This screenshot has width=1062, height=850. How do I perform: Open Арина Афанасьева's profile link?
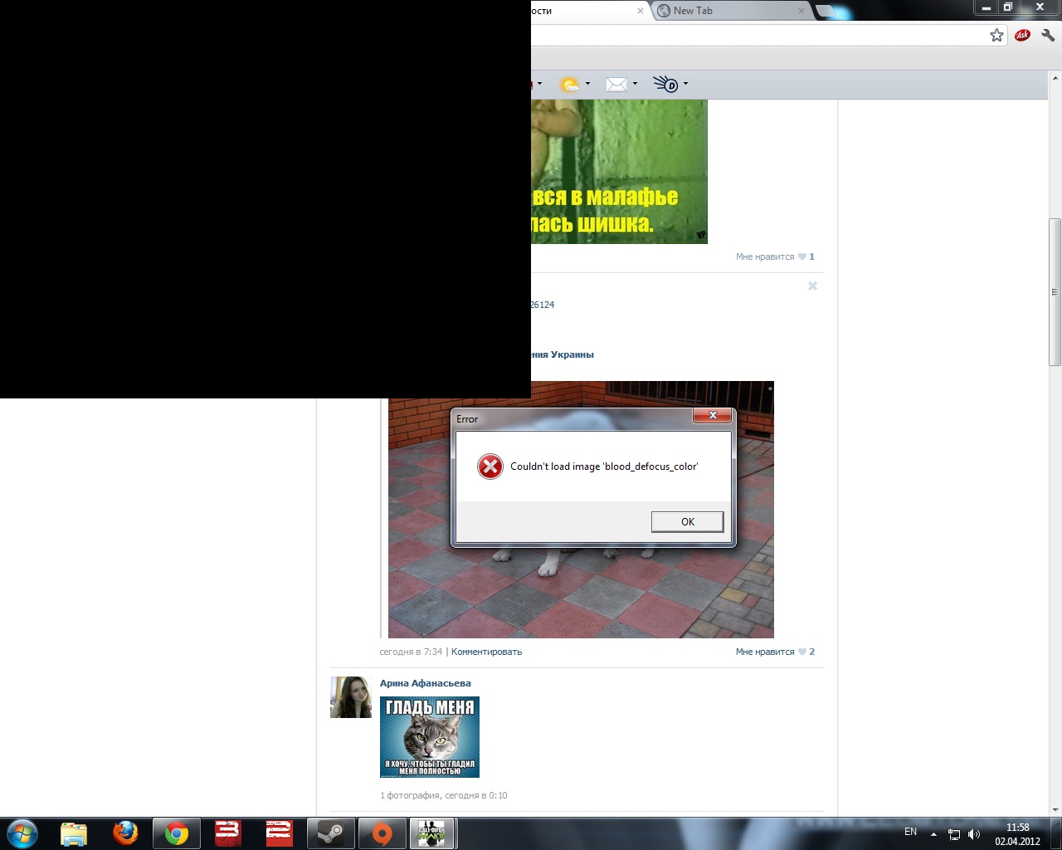[x=425, y=683]
